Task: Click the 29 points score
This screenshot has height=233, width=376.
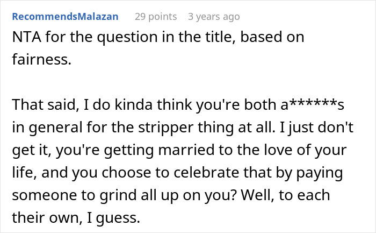Action: tap(156, 17)
